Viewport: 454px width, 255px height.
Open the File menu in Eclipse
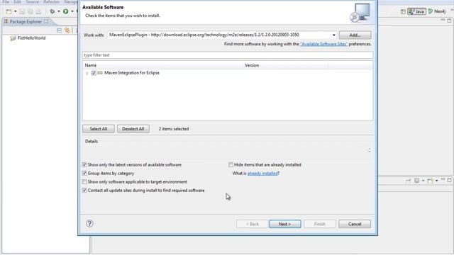pyautogui.click(x=6, y=1)
